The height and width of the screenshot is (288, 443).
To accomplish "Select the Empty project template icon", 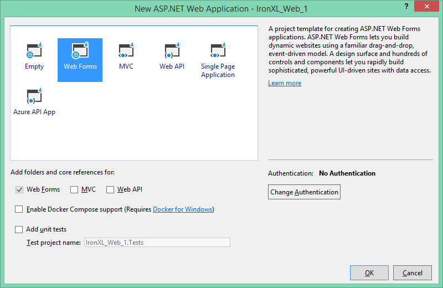I will pyautogui.click(x=34, y=52).
